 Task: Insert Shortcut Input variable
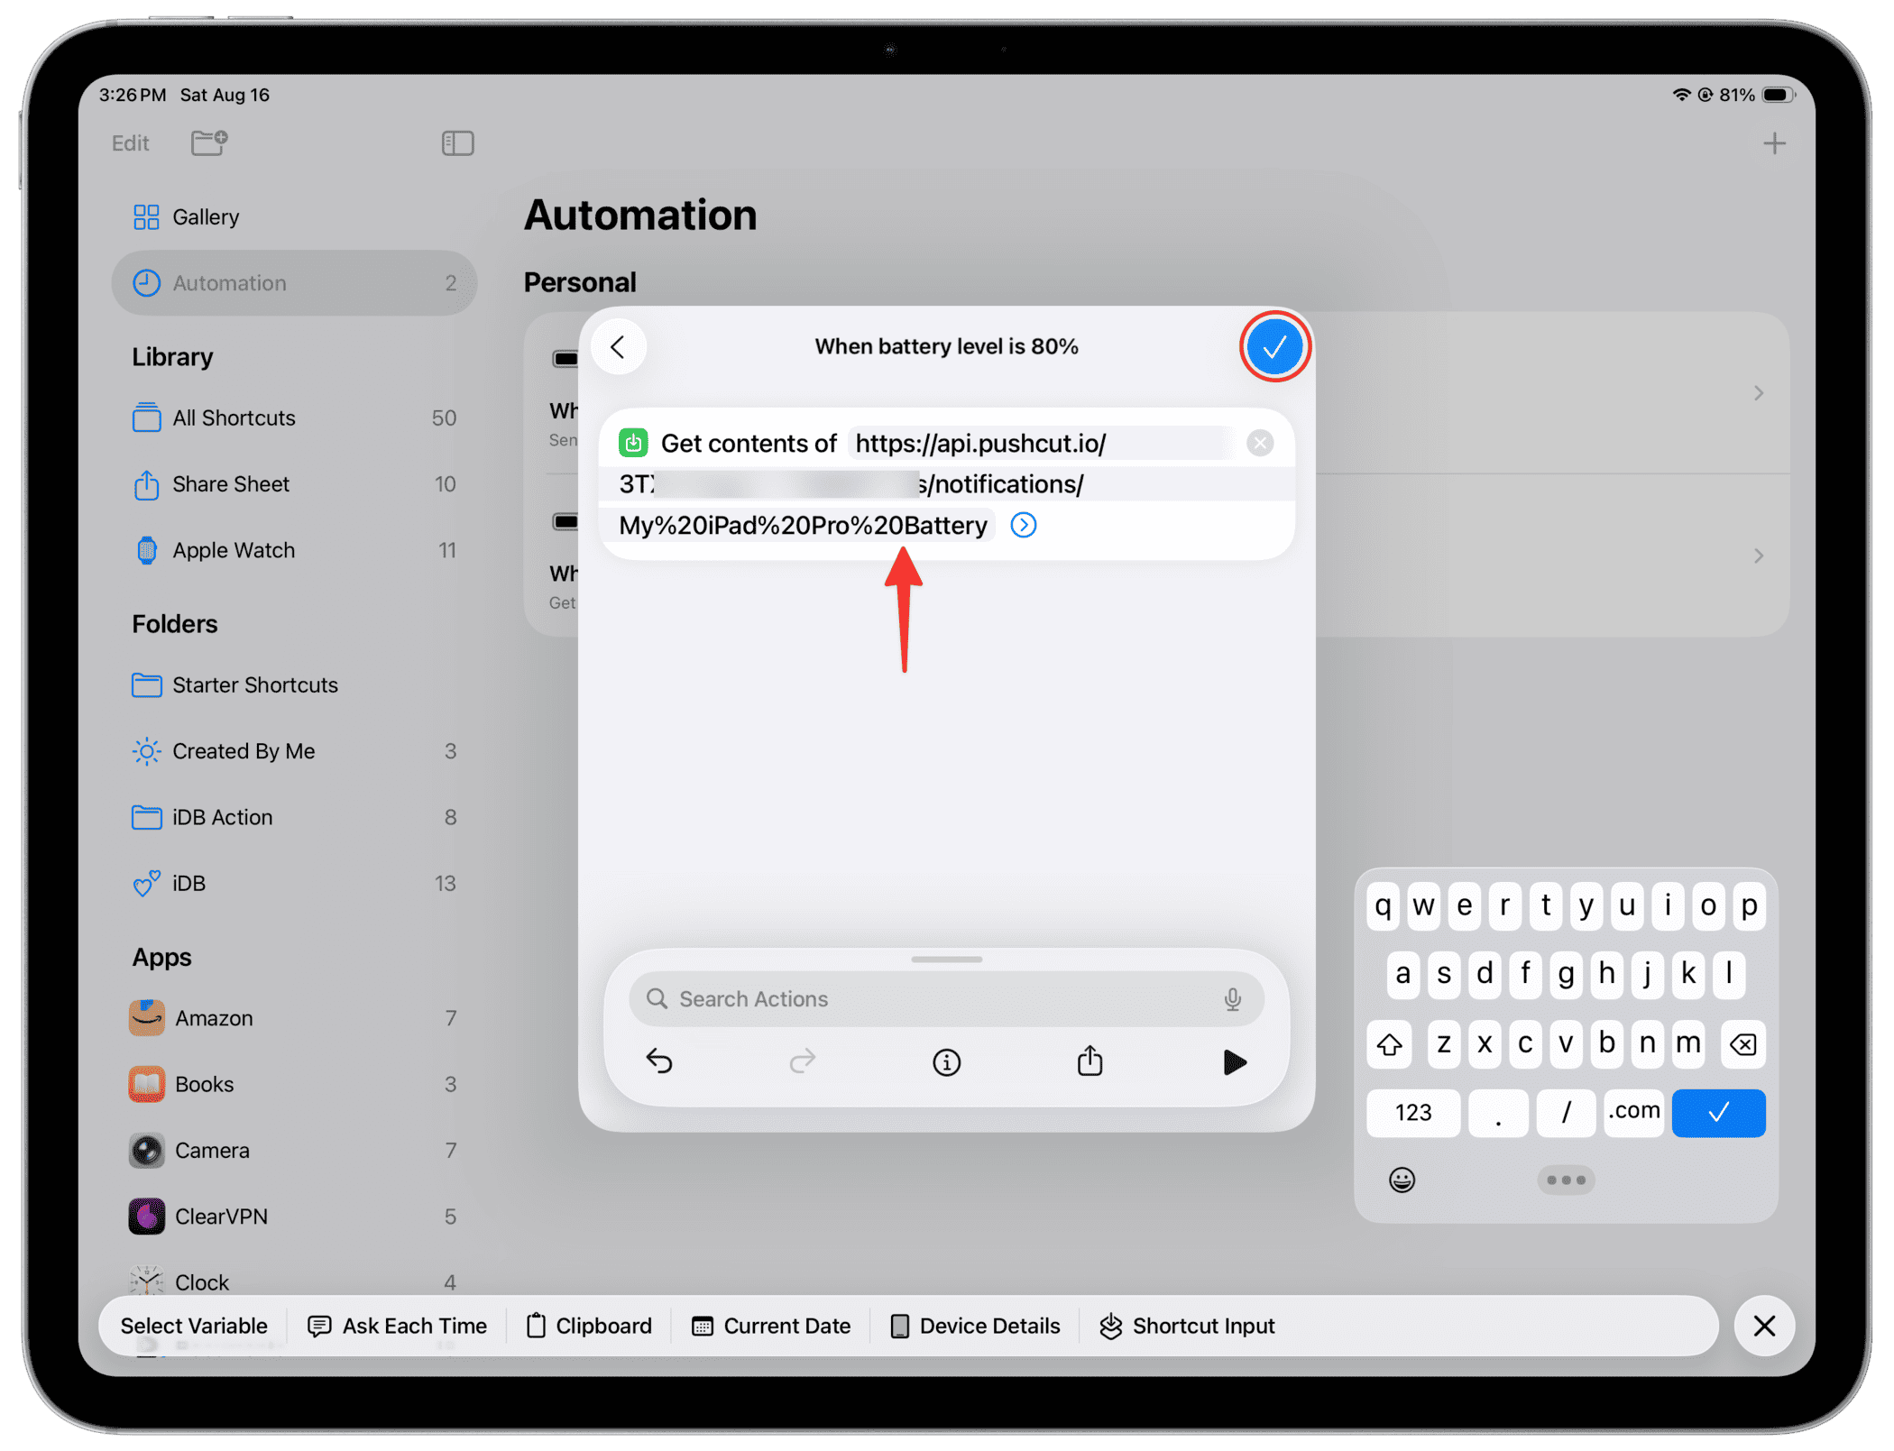tap(1187, 1325)
